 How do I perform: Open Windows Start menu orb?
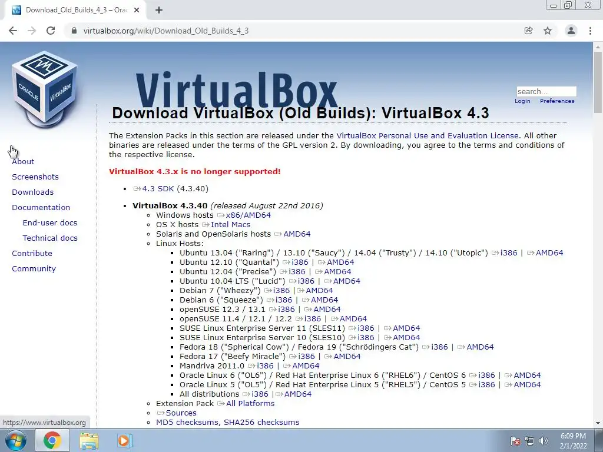point(16,440)
